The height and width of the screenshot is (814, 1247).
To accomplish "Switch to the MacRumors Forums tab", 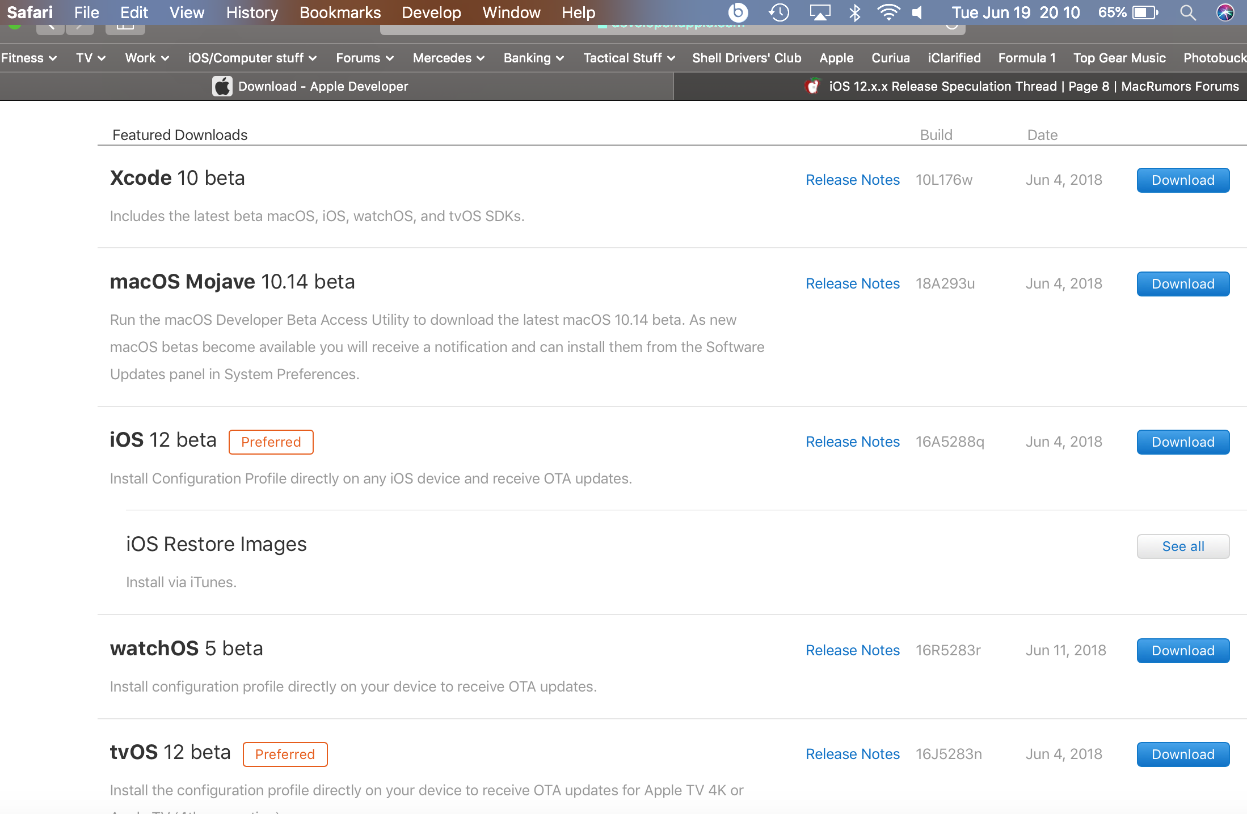I will [1021, 86].
